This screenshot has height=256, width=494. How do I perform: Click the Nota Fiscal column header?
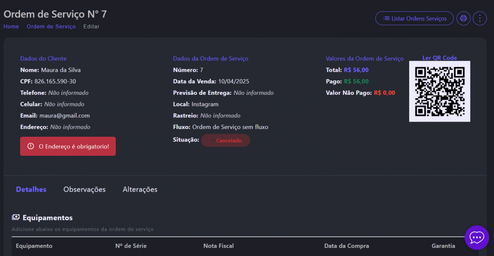click(x=219, y=246)
